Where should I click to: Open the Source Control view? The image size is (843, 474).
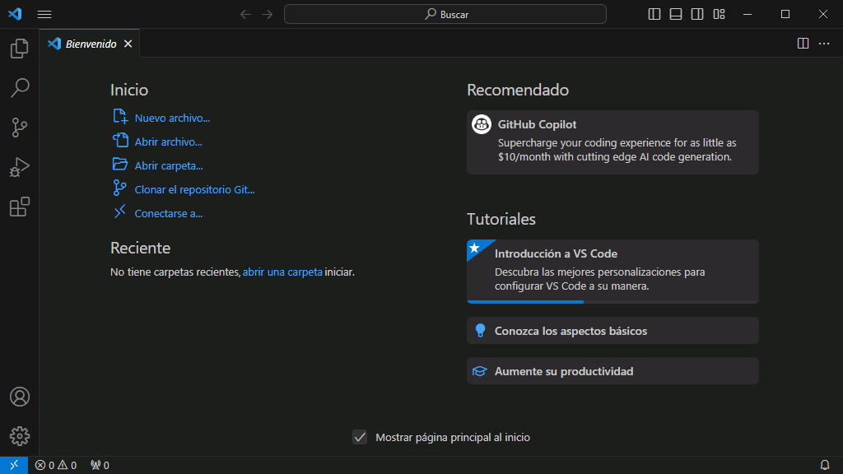coord(20,128)
